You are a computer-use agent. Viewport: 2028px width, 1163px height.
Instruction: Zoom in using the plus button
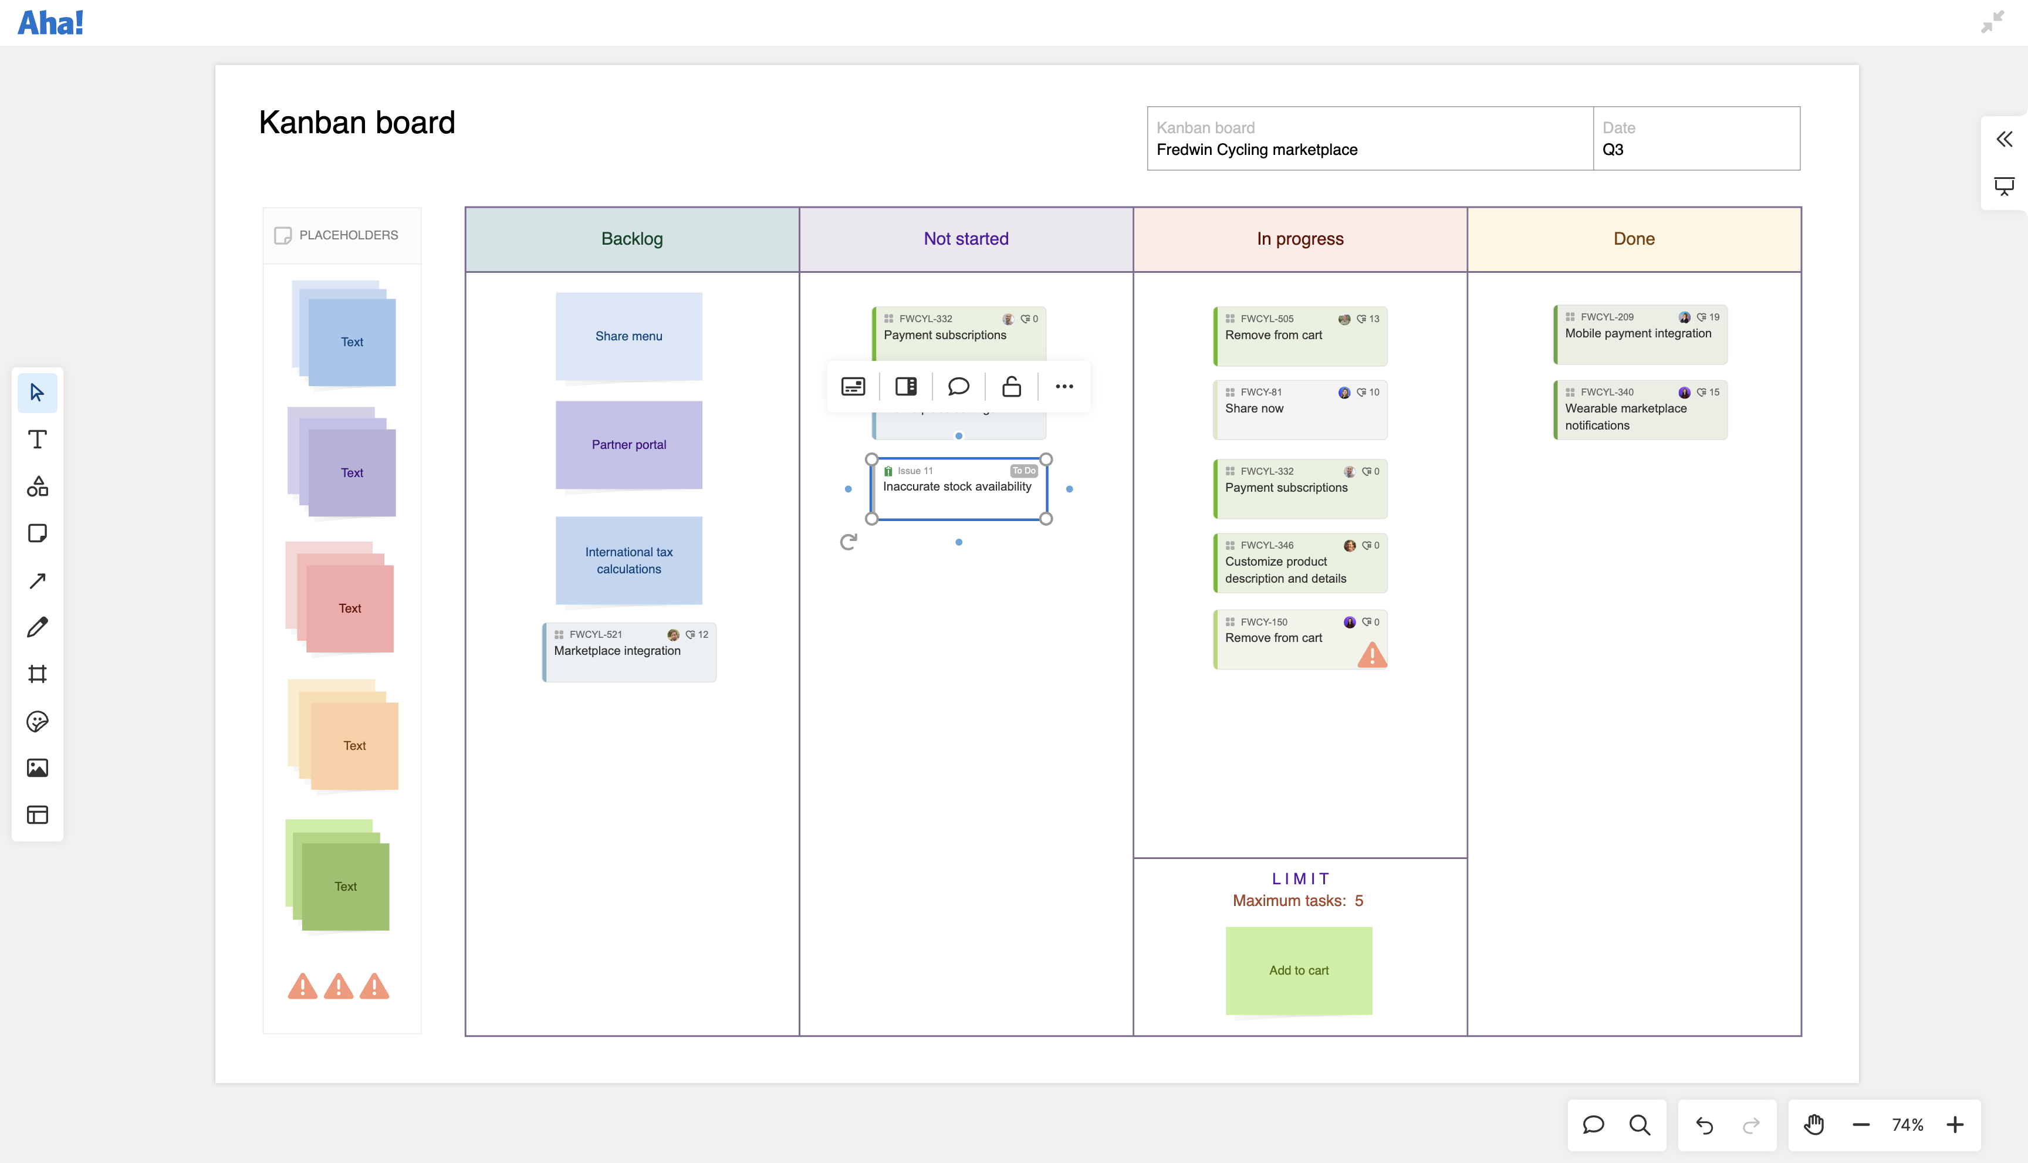coord(1956,1124)
